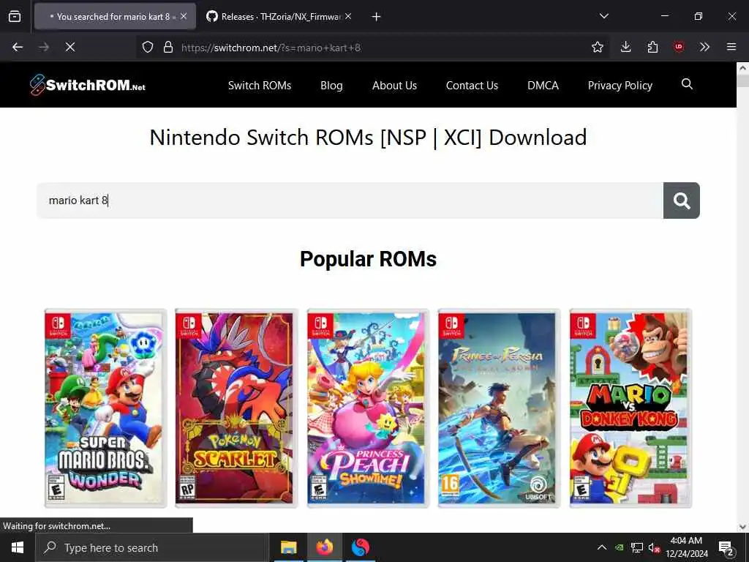View the DMCA page

point(543,86)
